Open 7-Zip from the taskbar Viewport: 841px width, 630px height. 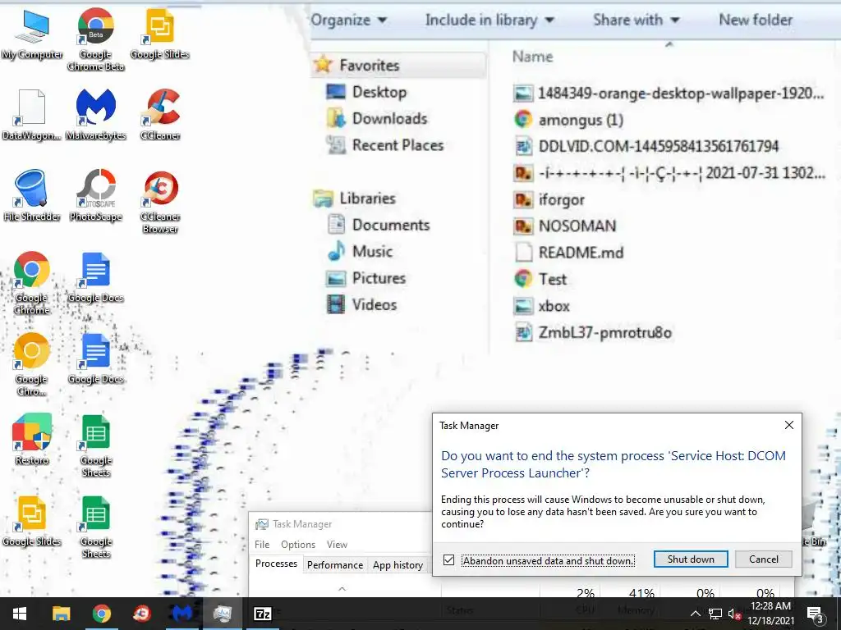pos(262,614)
